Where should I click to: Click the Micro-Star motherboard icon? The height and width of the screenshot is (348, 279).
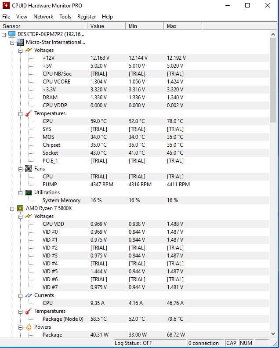20,42
